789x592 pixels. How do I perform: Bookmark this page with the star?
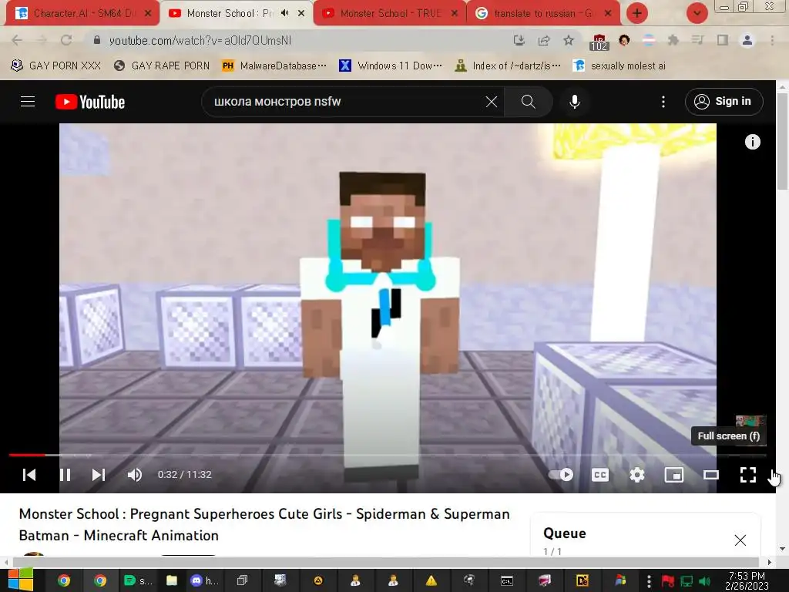pyautogui.click(x=569, y=40)
